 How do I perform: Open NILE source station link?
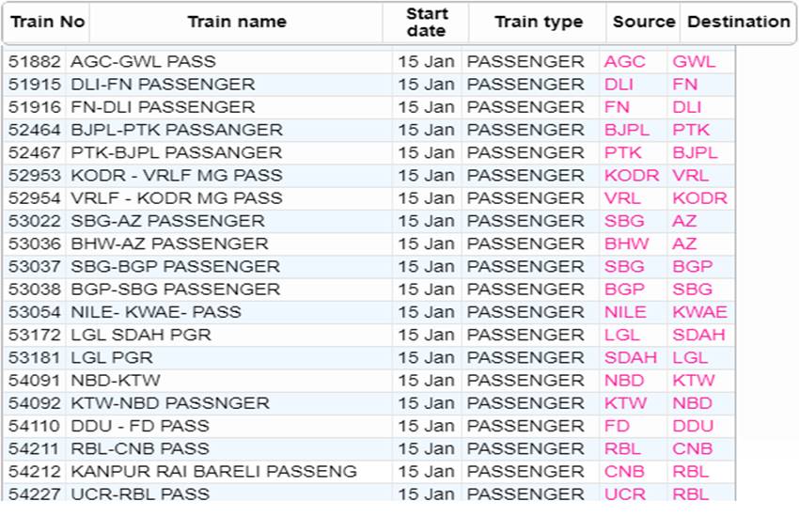(x=625, y=312)
